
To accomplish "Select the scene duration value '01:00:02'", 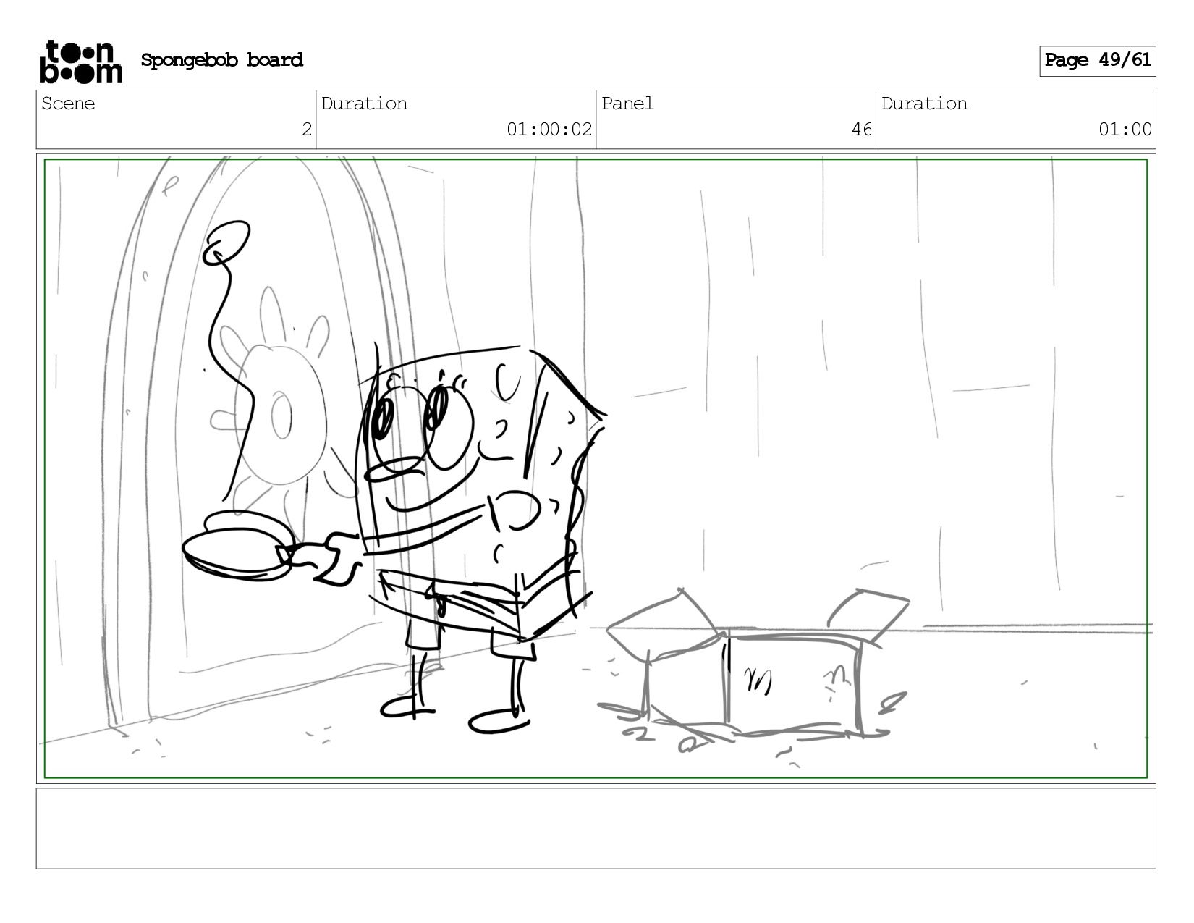I will point(549,130).
